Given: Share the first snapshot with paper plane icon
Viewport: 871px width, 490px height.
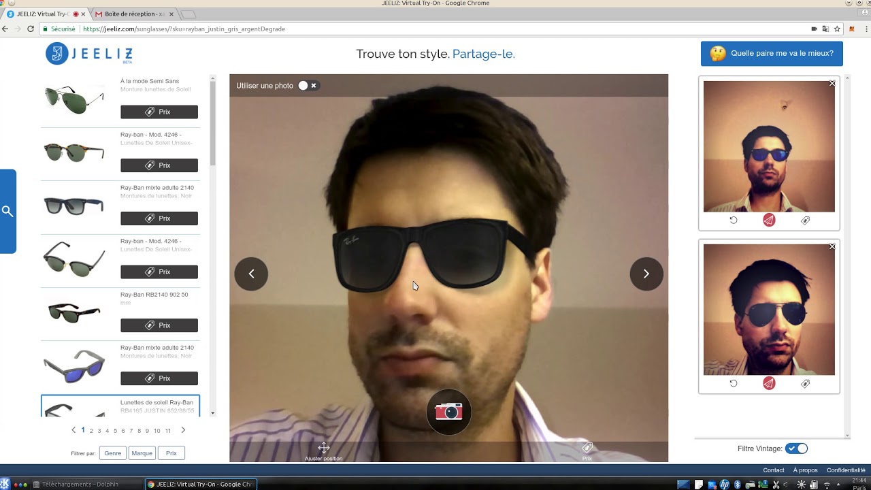Looking at the screenshot, I should 769,220.
